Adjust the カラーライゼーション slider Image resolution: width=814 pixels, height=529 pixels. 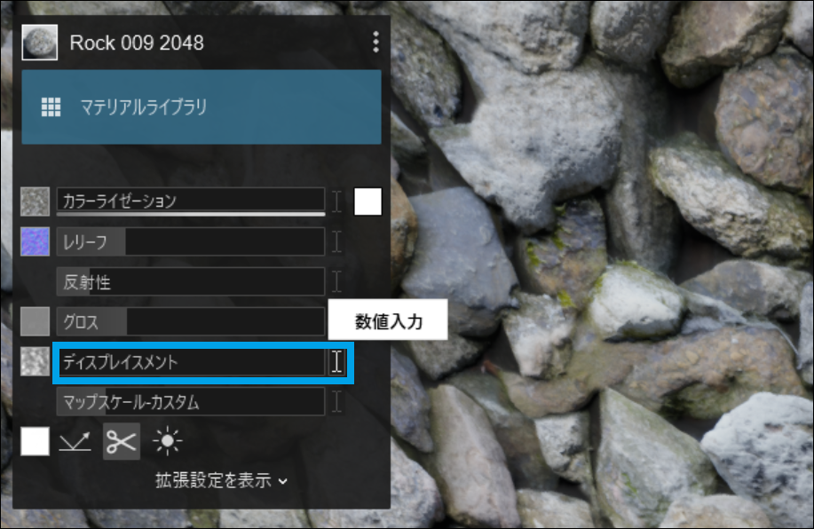point(191,201)
